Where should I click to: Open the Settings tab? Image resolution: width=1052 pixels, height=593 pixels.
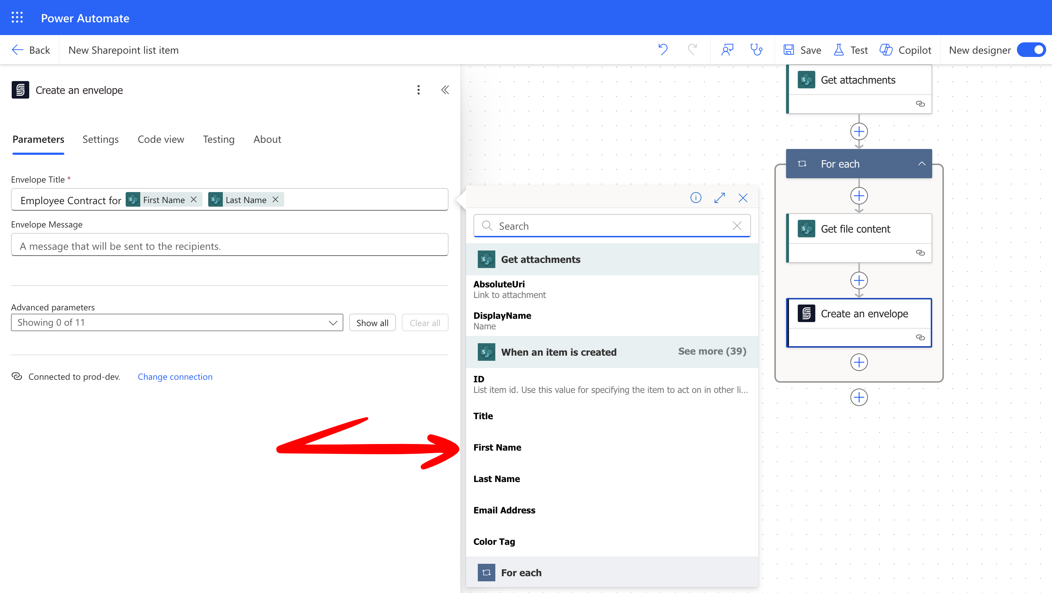[x=100, y=139]
